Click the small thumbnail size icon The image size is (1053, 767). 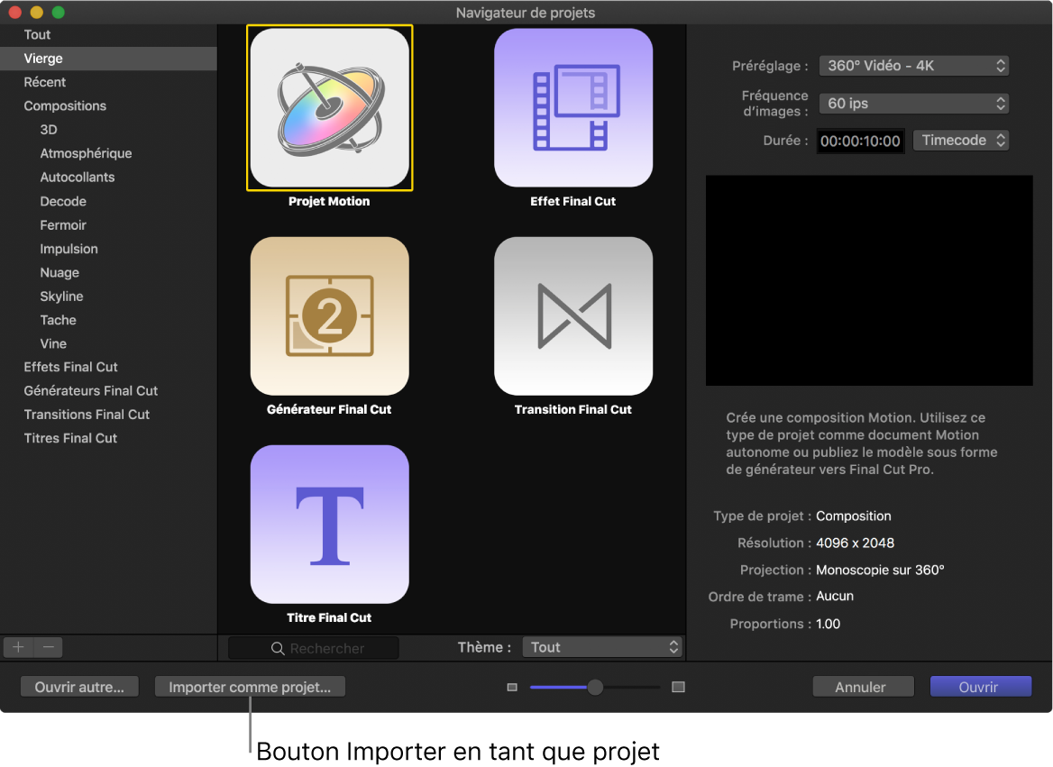(512, 686)
